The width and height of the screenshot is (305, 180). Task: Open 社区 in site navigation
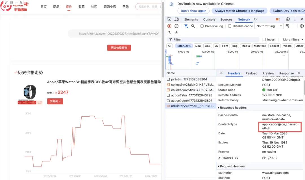click(x=94, y=6)
